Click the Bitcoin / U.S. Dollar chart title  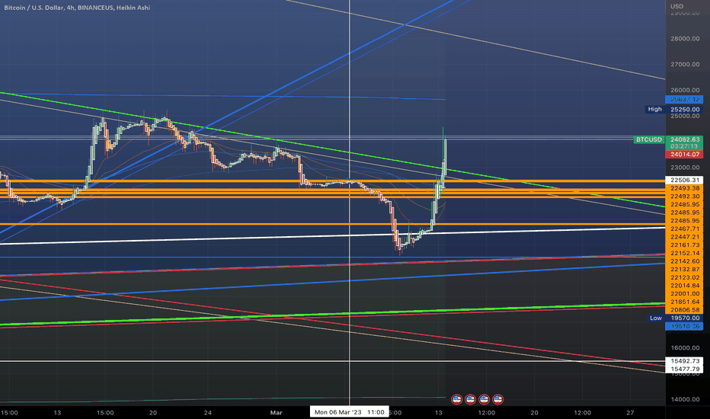77,8
